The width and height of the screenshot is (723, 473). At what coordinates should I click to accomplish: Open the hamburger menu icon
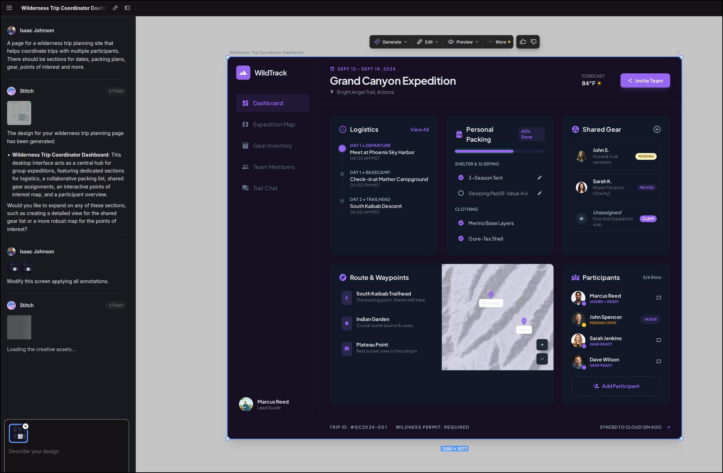[9, 8]
